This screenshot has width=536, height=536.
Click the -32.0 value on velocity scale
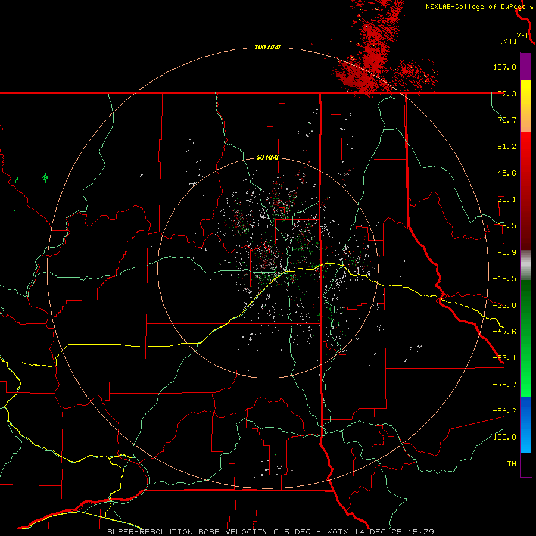coord(504,306)
